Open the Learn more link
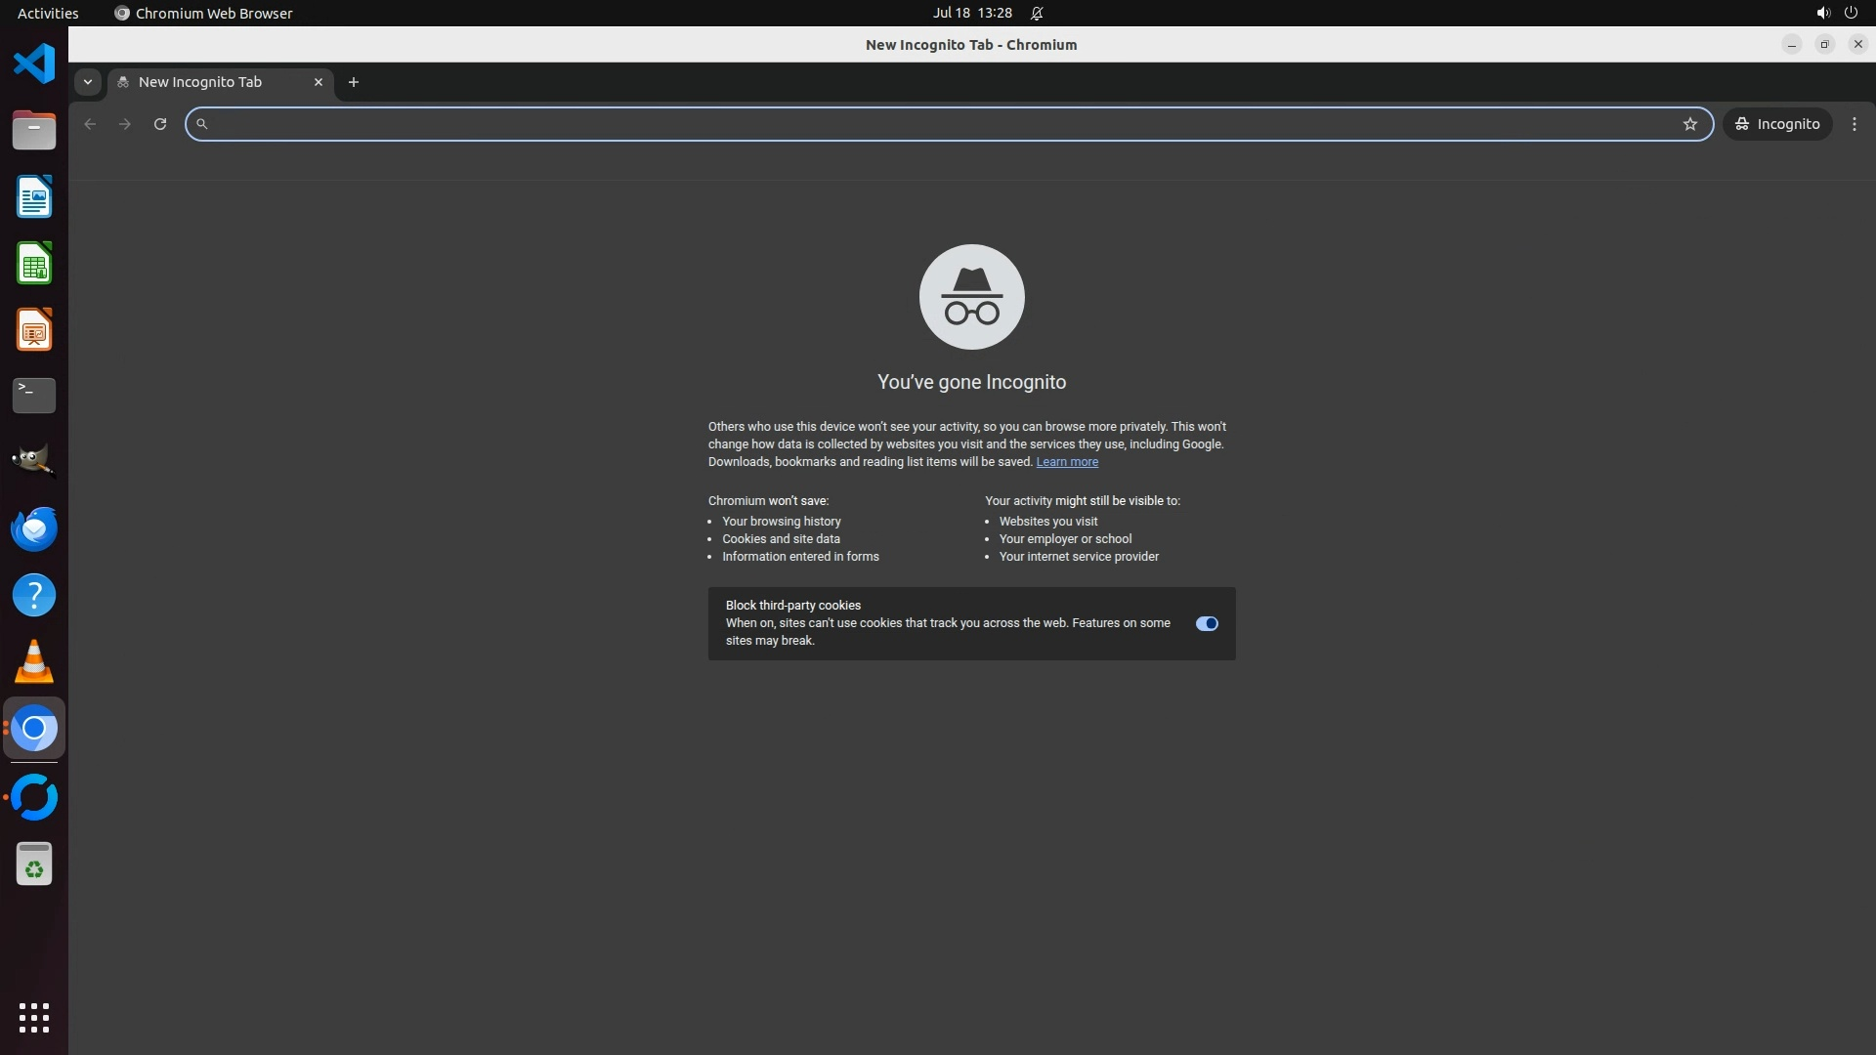 pyautogui.click(x=1067, y=462)
